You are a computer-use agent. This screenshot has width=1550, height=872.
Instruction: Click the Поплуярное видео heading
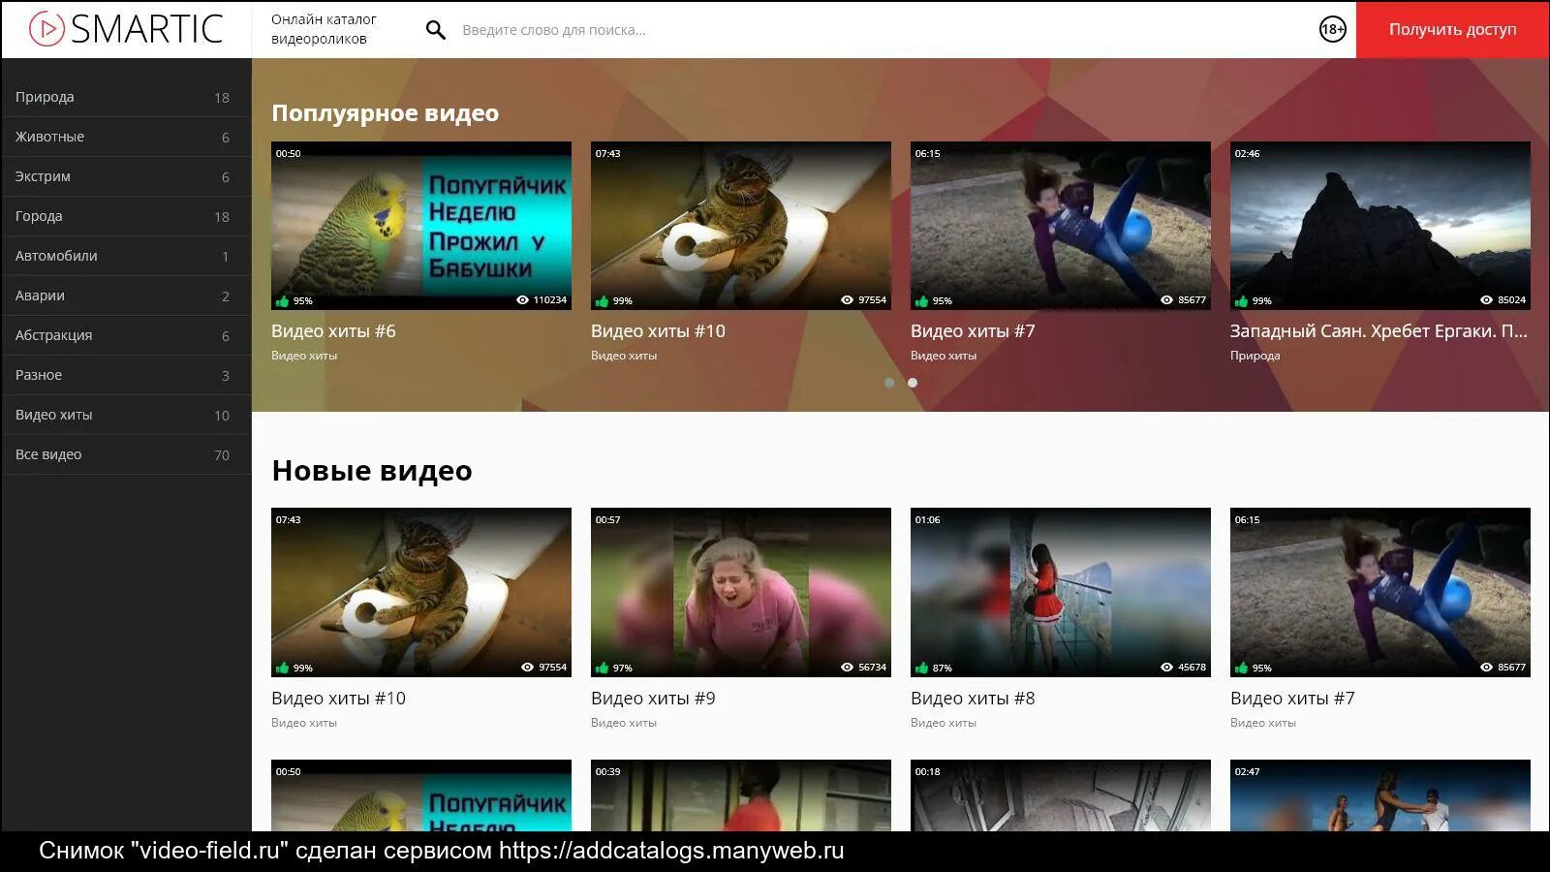coord(386,113)
